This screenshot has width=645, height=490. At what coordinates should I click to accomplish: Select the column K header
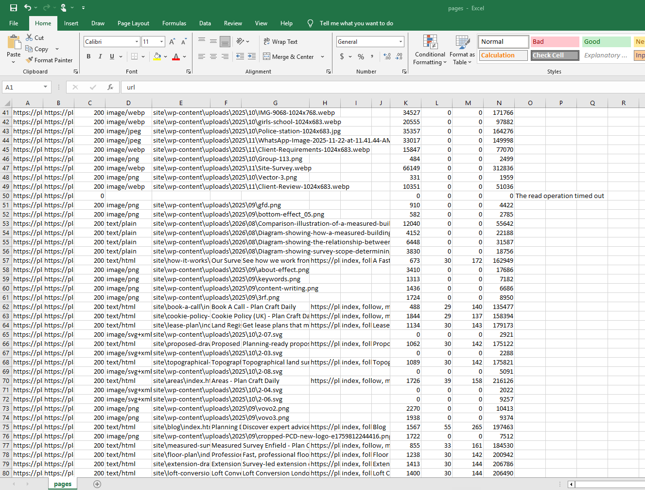(x=406, y=103)
